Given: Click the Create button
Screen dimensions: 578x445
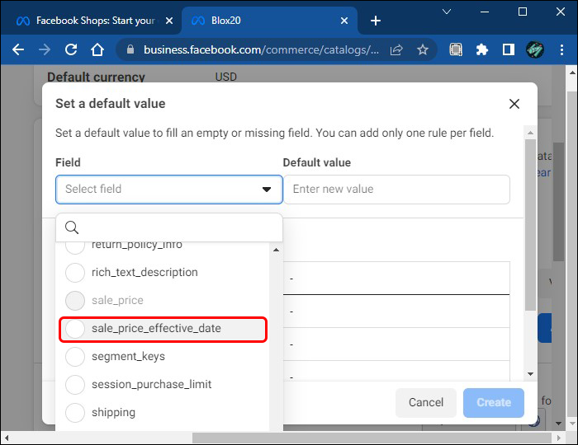Looking at the screenshot, I should tap(494, 402).
